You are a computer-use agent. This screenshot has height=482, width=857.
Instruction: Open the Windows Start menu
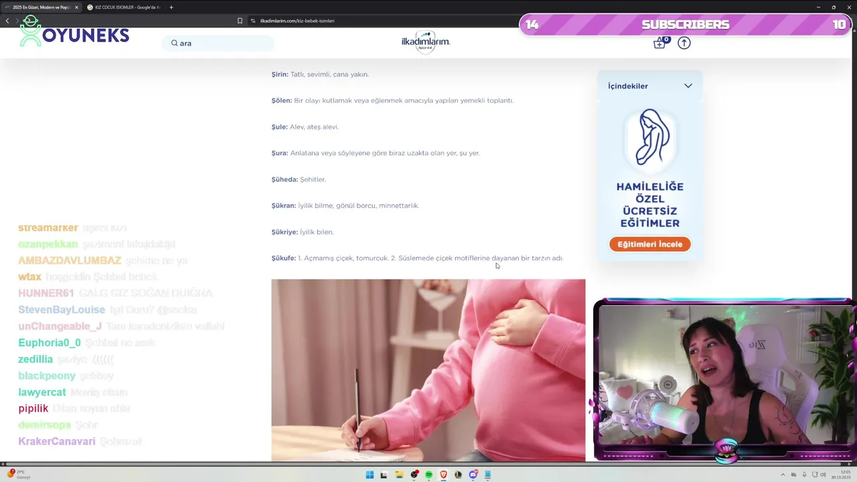click(370, 475)
